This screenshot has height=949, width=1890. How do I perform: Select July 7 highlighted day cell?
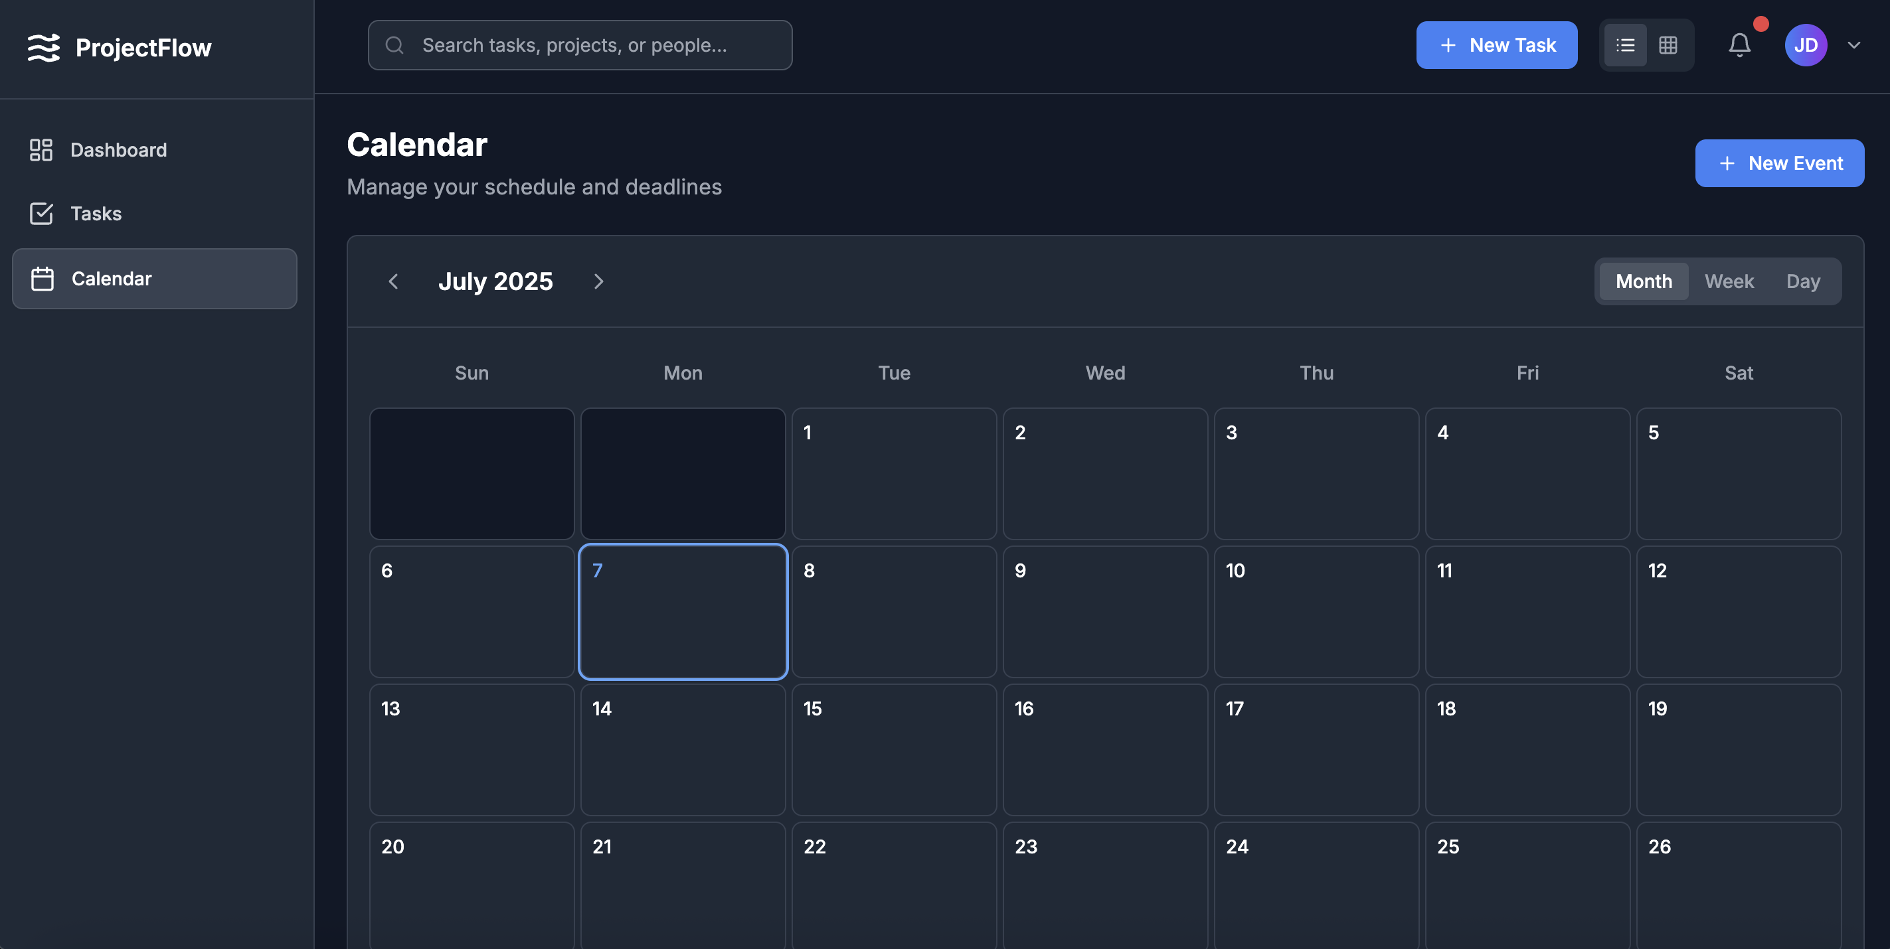pyautogui.click(x=682, y=612)
